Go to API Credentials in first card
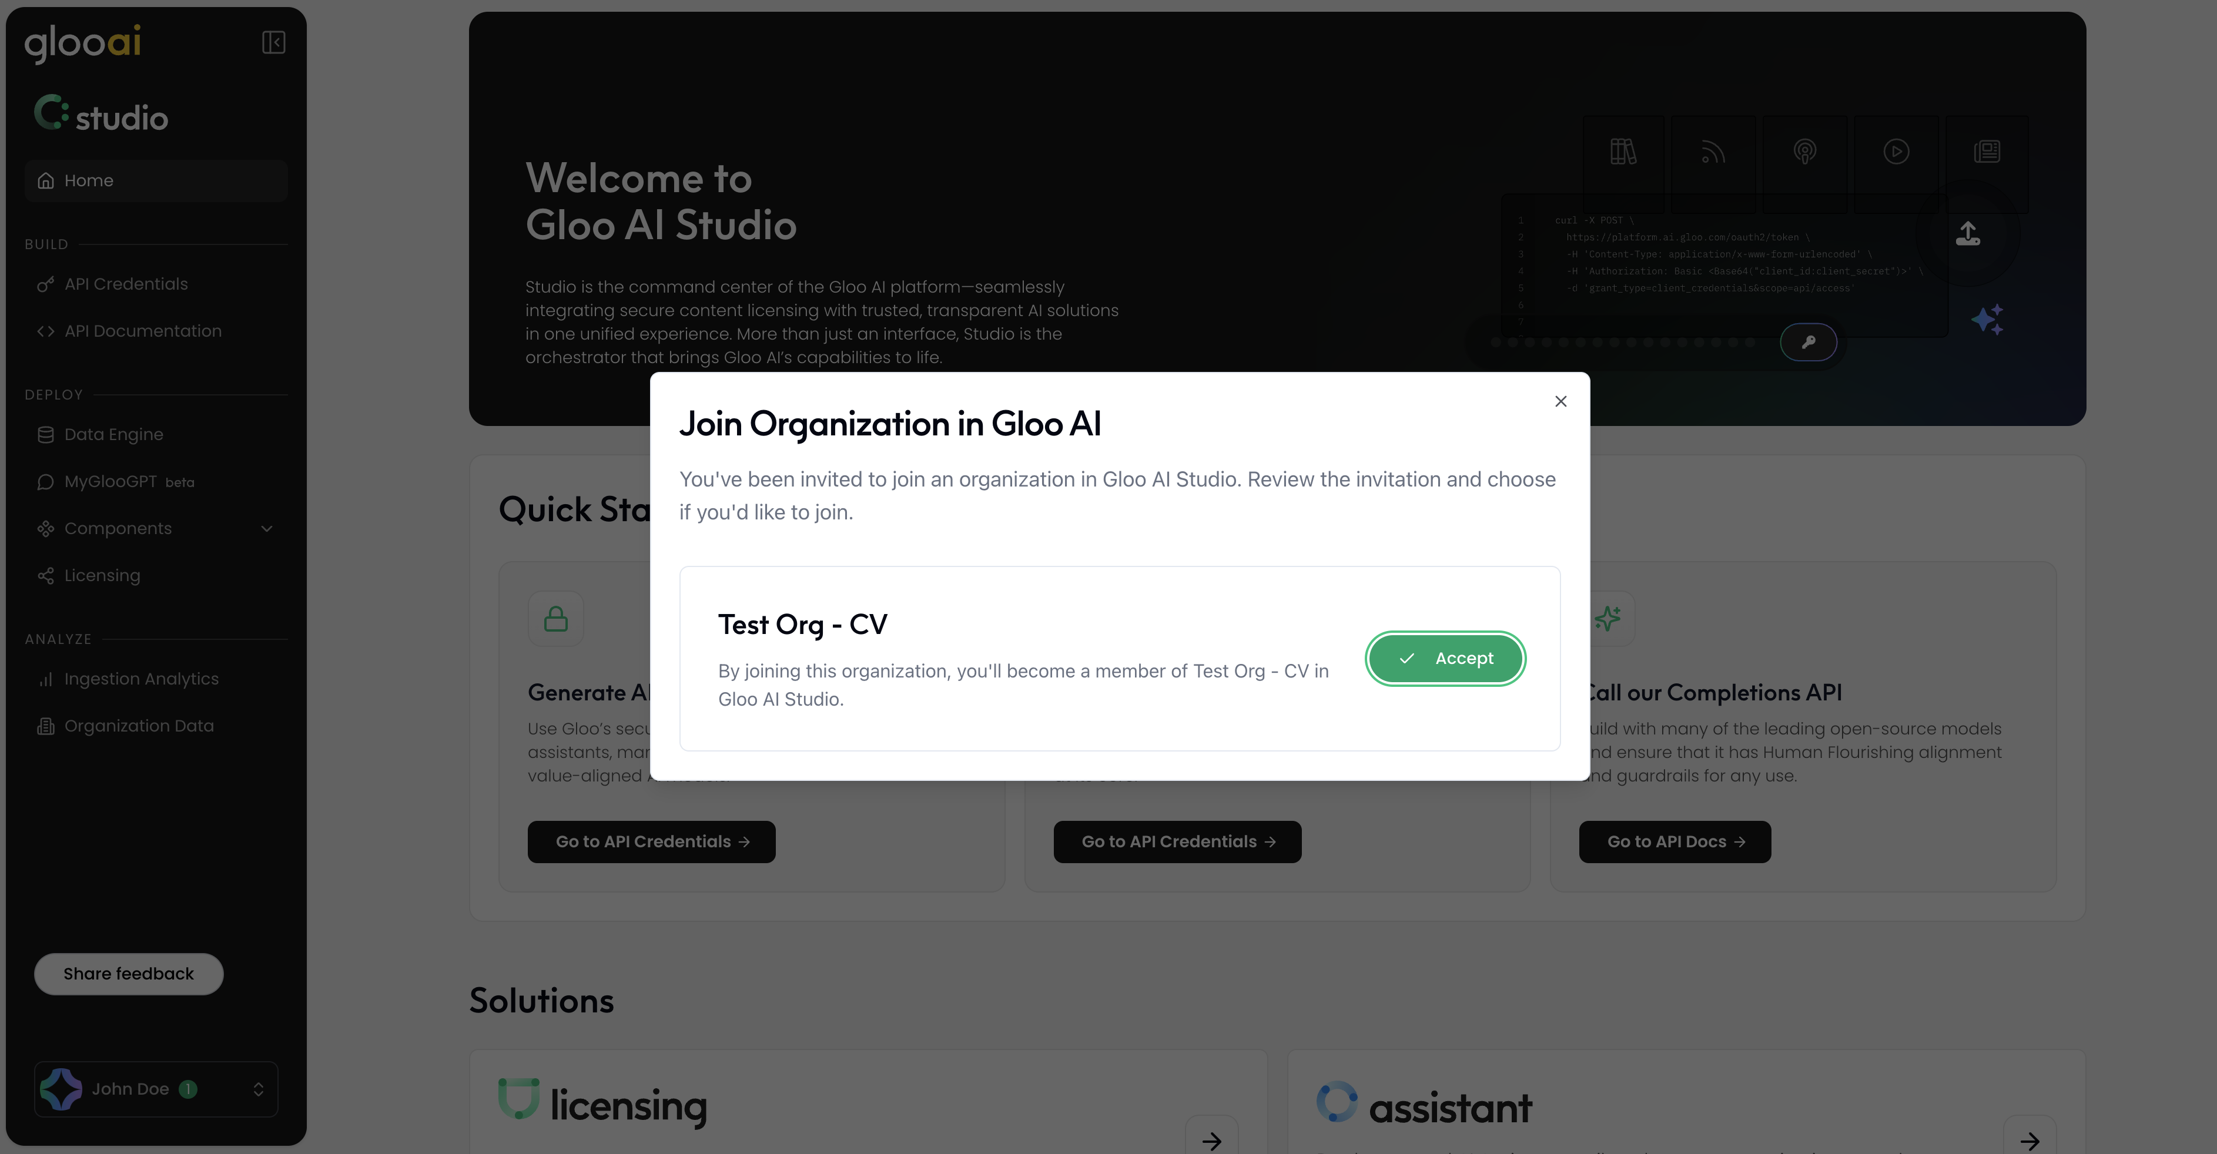The height and width of the screenshot is (1154, 2217). pyautogui.click(x=651, y=841)
